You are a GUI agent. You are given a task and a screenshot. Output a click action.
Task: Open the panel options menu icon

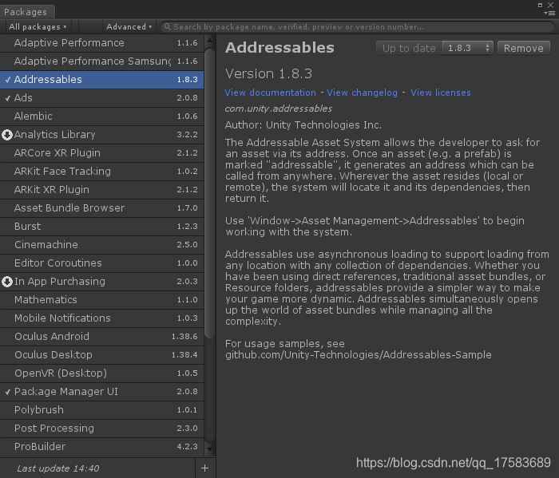(x=549, y=14)
